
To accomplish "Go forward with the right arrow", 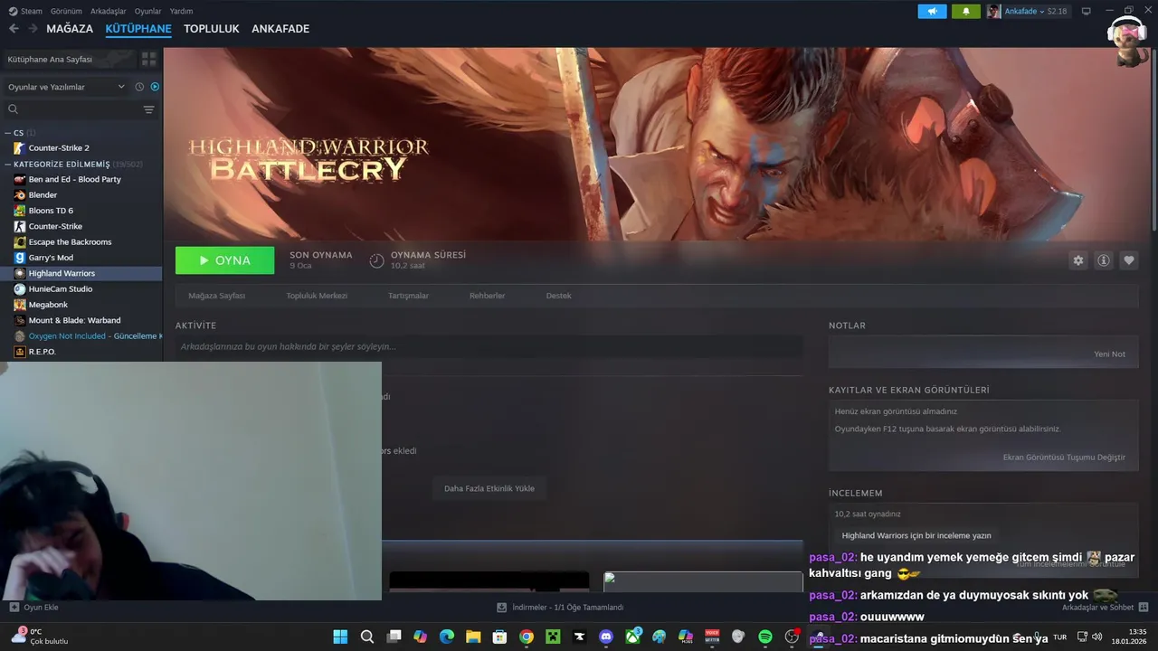I will click(x=33, y=29).
